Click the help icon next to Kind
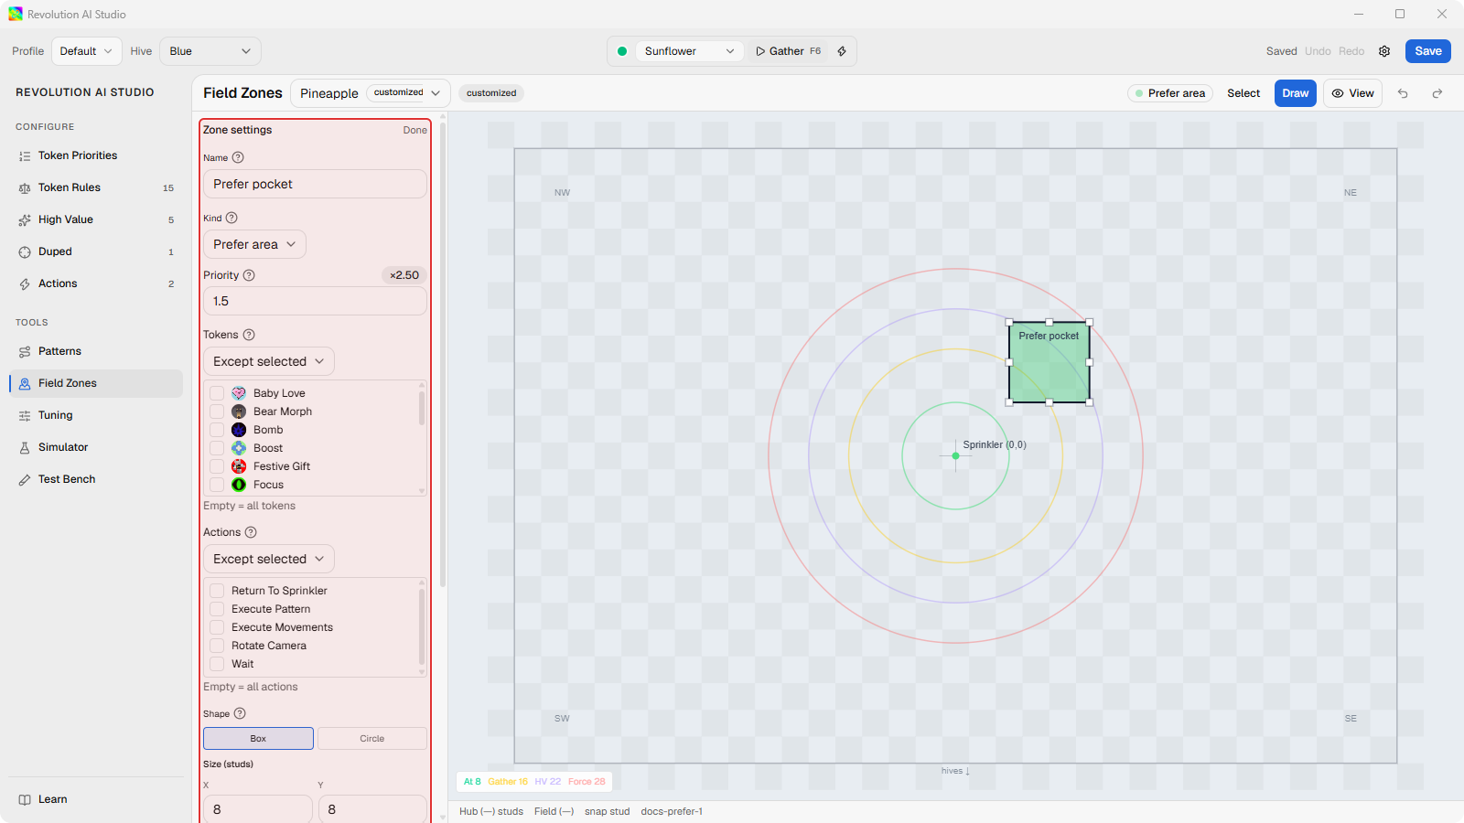Image resolution: width=1464 pixels, height=823 pixels. tap(231, 218)
